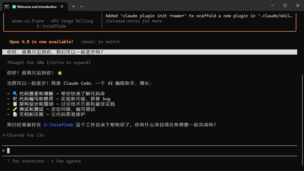Click the waving hand emoji
The image size is (304, 171).
point(60,73)
